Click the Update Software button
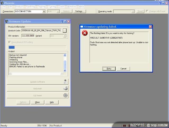169x128 pixels. (x=37, y=82)
